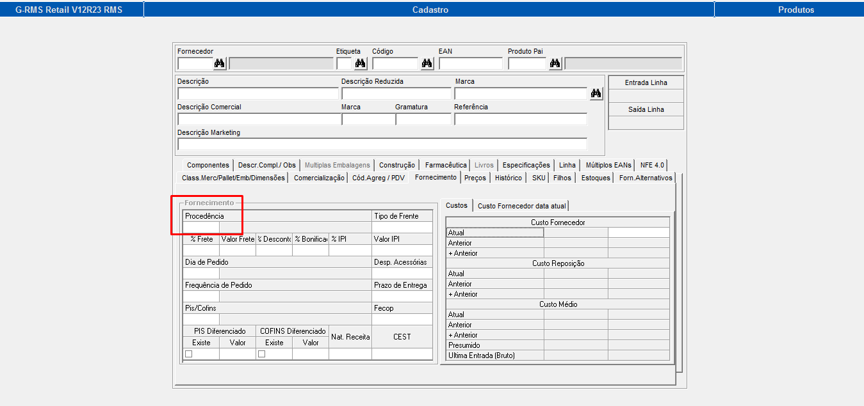Select the Fornecimento tab
The image size is (864, 406).
[436, 177]
